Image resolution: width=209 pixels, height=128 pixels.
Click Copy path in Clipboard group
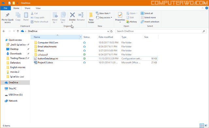(38, 17)
